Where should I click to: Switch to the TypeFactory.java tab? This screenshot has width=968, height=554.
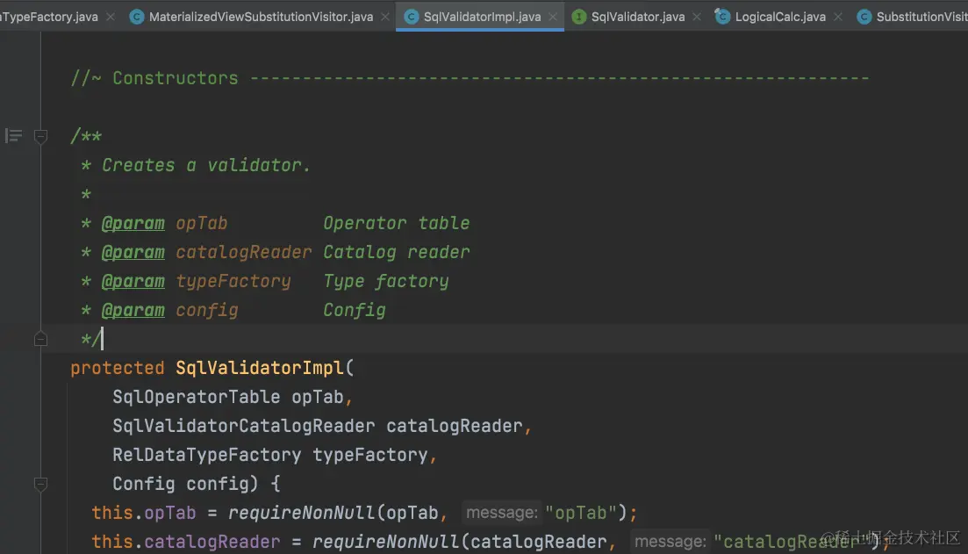(x=49, y=17)
